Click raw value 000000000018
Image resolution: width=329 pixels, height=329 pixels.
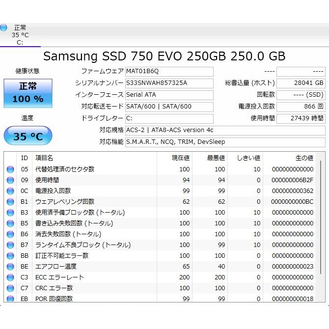point(293,299)
